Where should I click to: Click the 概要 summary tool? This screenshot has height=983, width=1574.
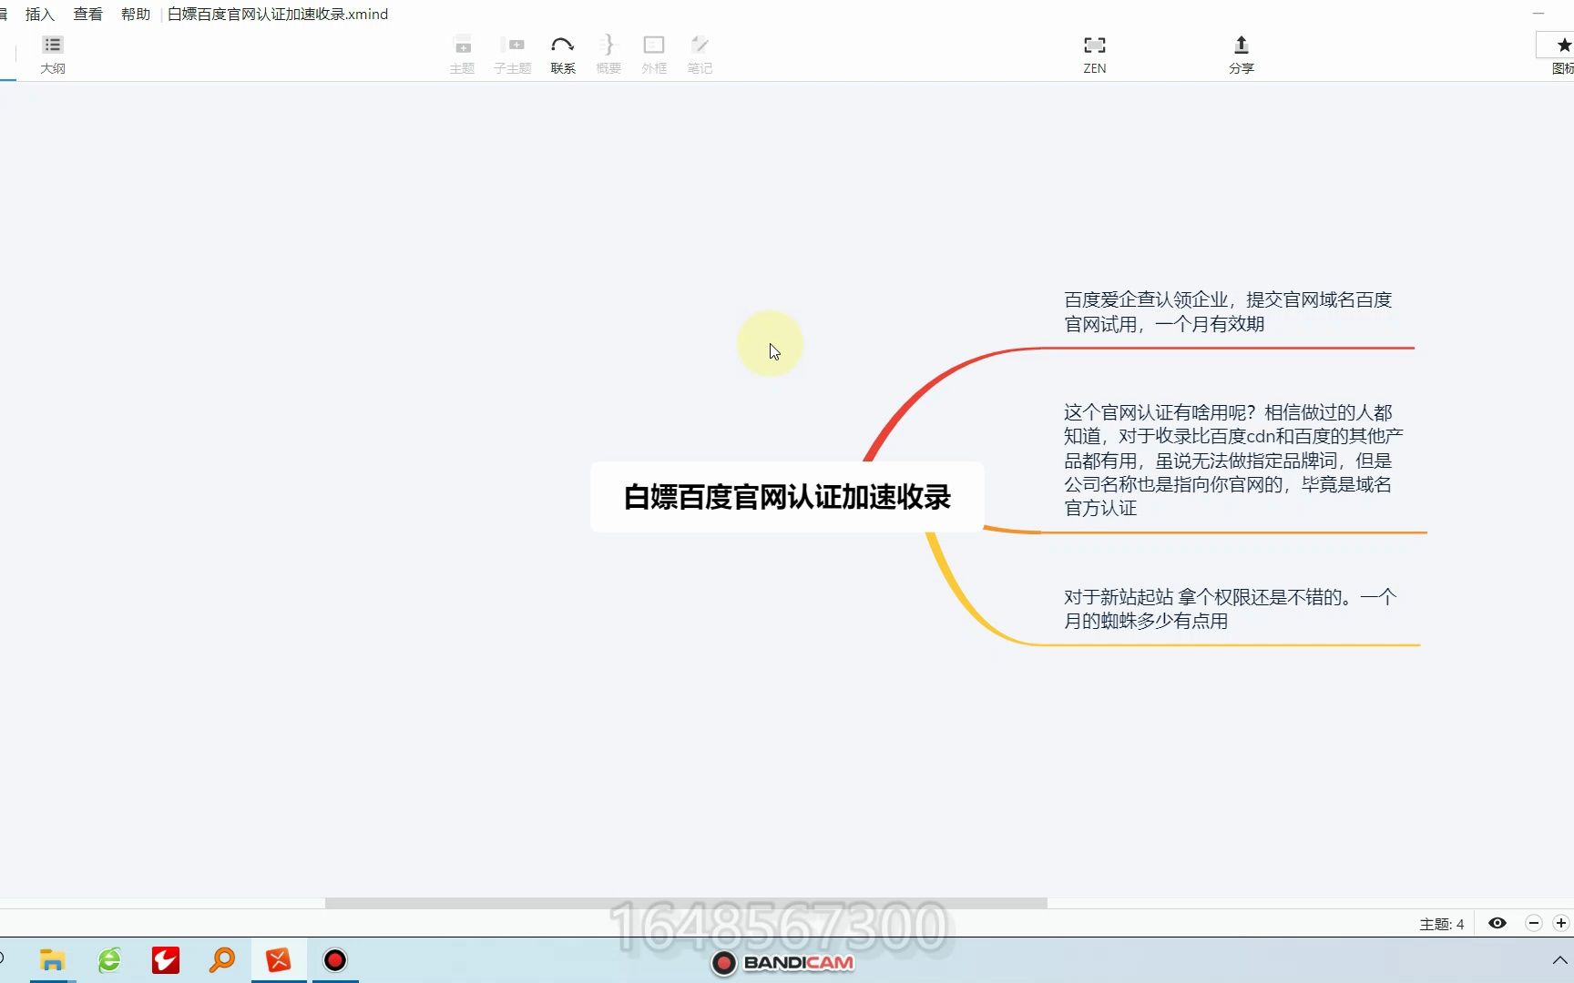pyautogui.click(x=608, y=55)
